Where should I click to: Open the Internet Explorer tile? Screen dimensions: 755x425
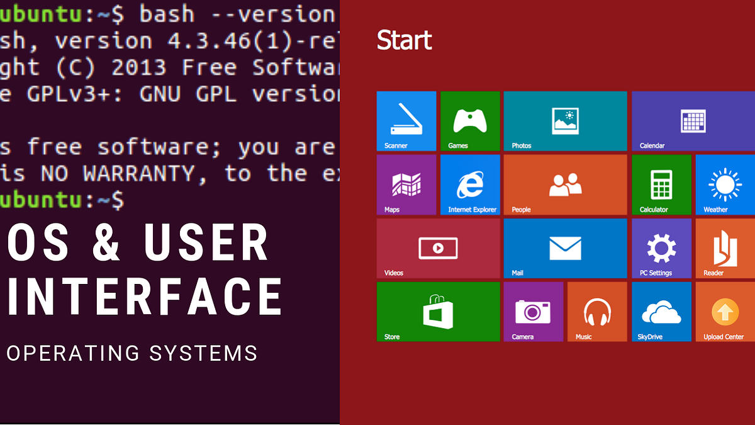click(x=470, y=184)
